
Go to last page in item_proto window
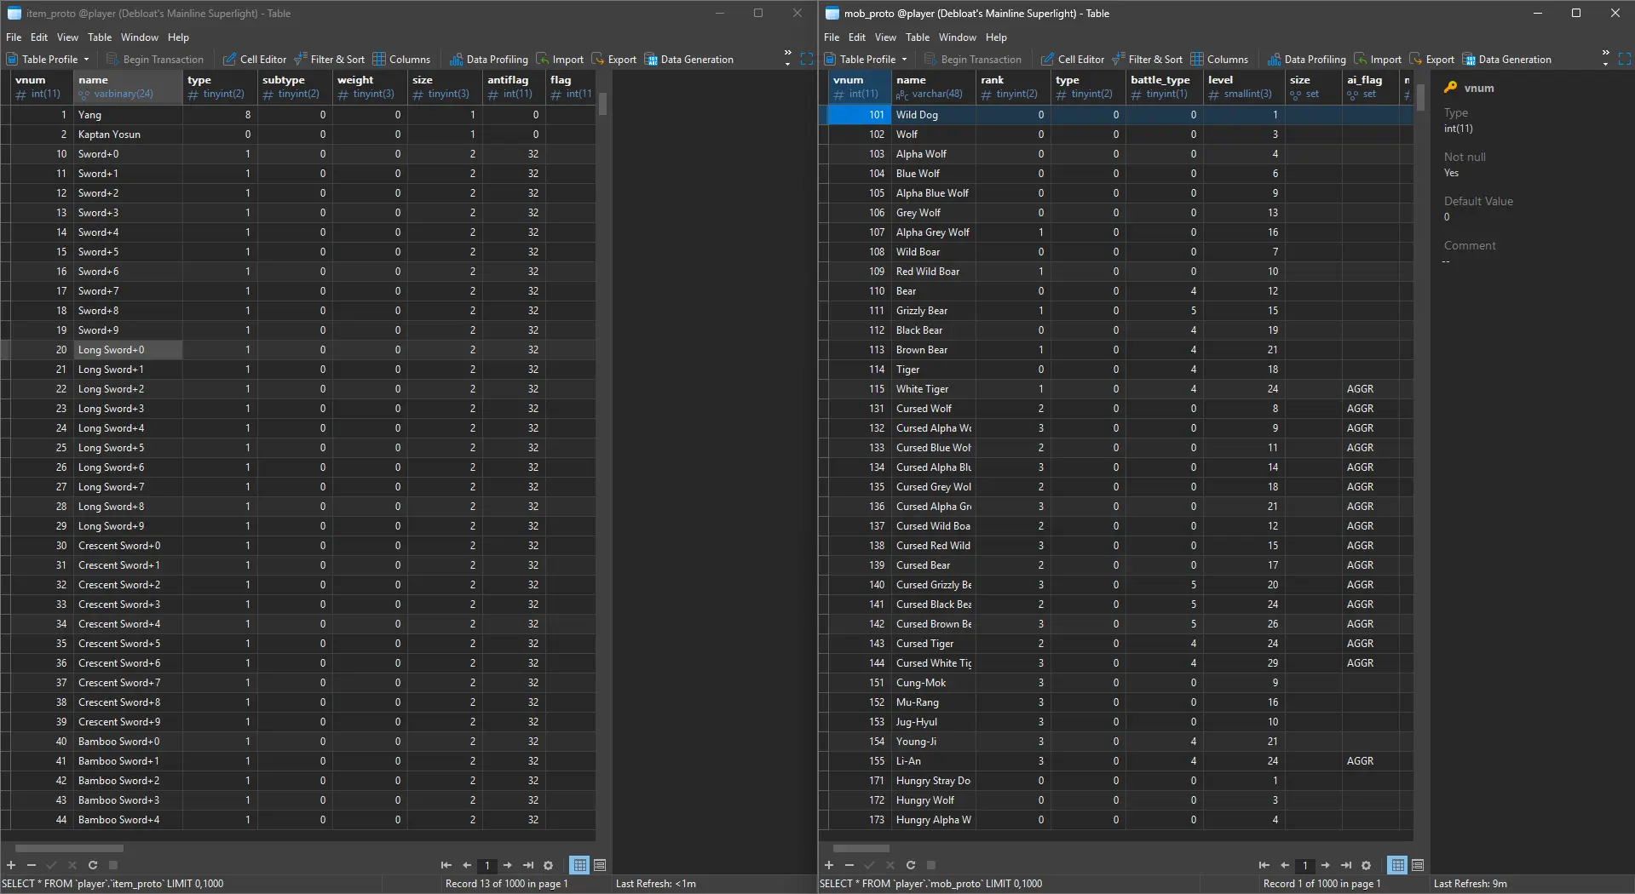click(x=528, y=865)
